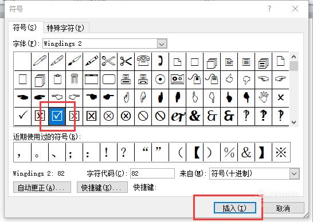Pick the semicolon from recently used symbols
The image size is (313, 222).
[74, 152]
